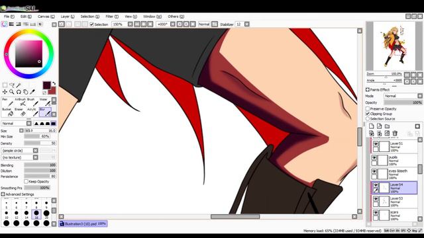Hide the scars layer

pos(376,213)
